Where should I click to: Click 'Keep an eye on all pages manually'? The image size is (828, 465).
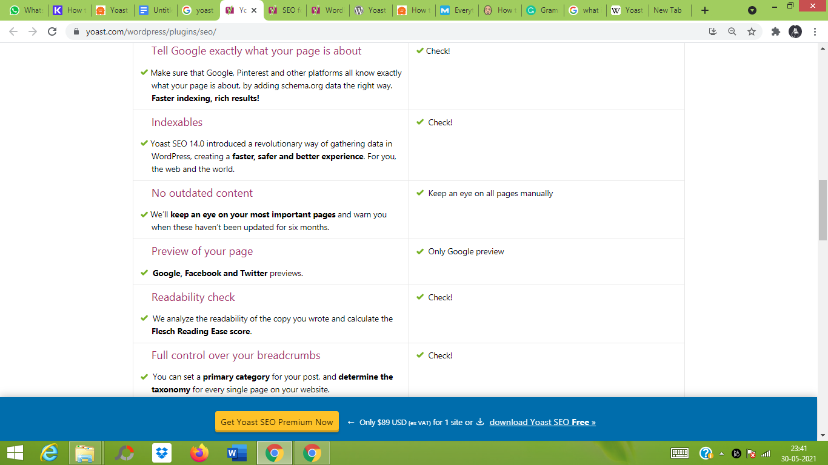pos(490,194)
